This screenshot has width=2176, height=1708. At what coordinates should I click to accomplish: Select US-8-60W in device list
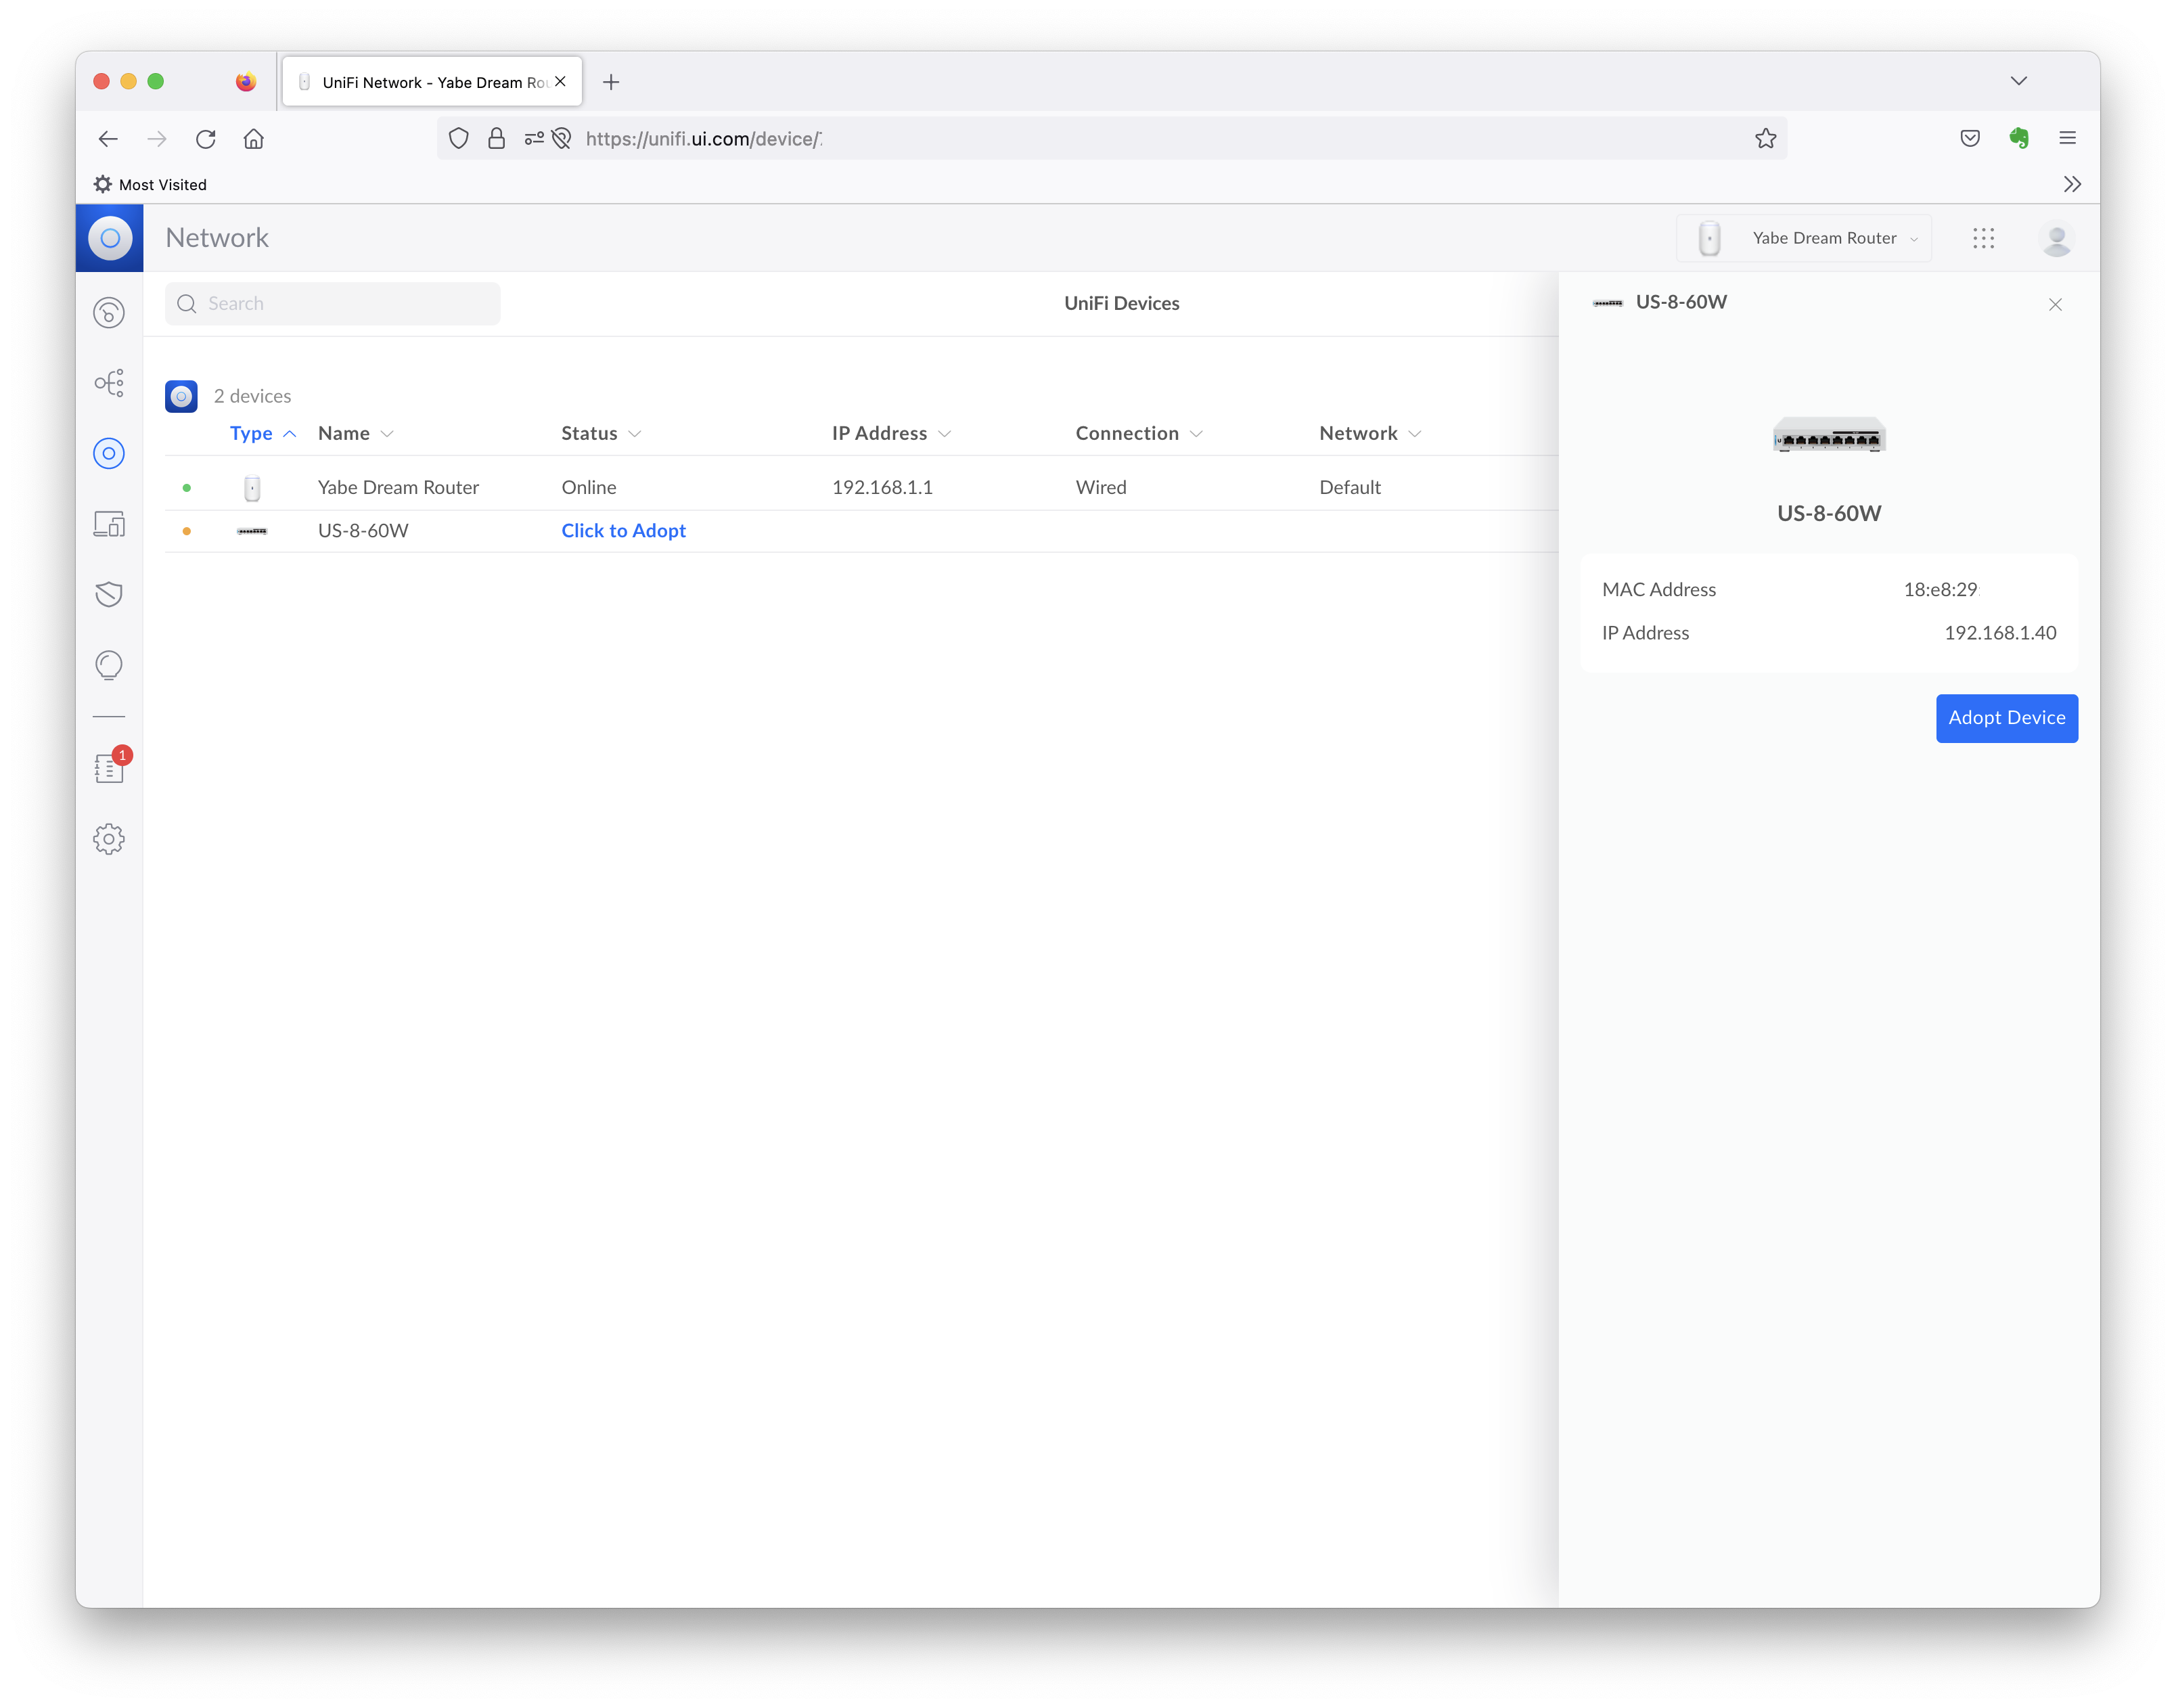point(363,531)
